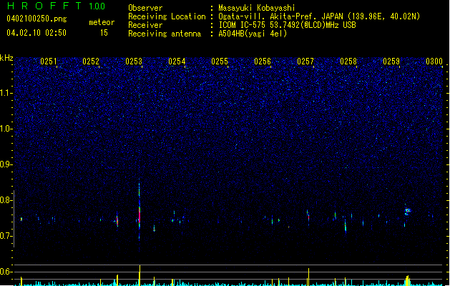Click the 0.7 kHz axis label
The image size is (450, 286).
6,236
